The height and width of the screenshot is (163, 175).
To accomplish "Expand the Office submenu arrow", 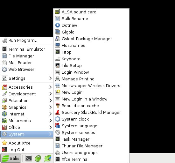I will pyautogui.click(x=51, y=127).
